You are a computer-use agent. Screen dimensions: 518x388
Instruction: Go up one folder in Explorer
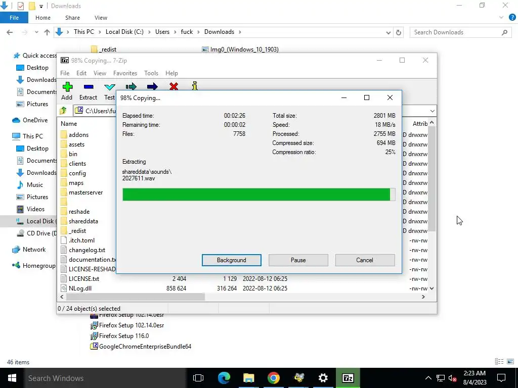[x=47, y=32]
